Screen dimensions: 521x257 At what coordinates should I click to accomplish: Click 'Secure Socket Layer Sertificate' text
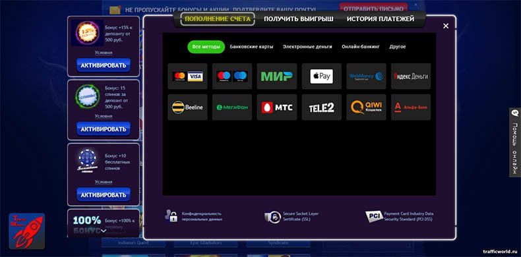[301, 217]
